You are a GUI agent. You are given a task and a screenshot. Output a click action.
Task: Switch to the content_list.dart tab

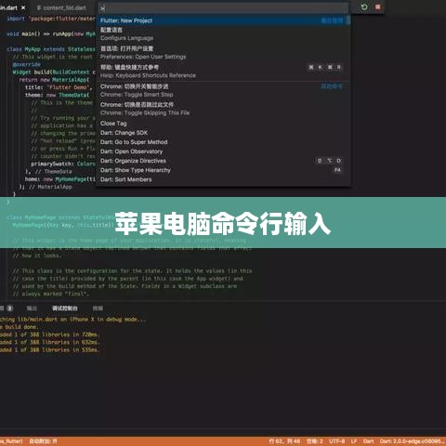(x=61, y=7)
